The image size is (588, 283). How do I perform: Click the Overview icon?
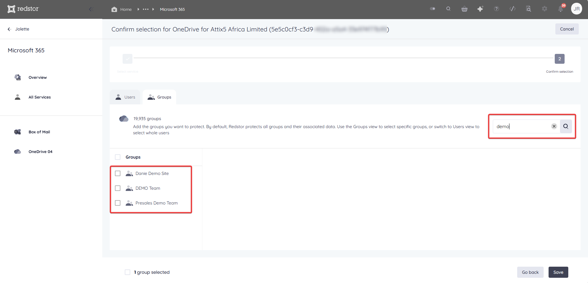18,77
